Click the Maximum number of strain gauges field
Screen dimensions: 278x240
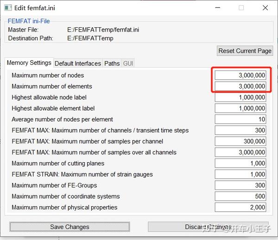coord(240,174)
